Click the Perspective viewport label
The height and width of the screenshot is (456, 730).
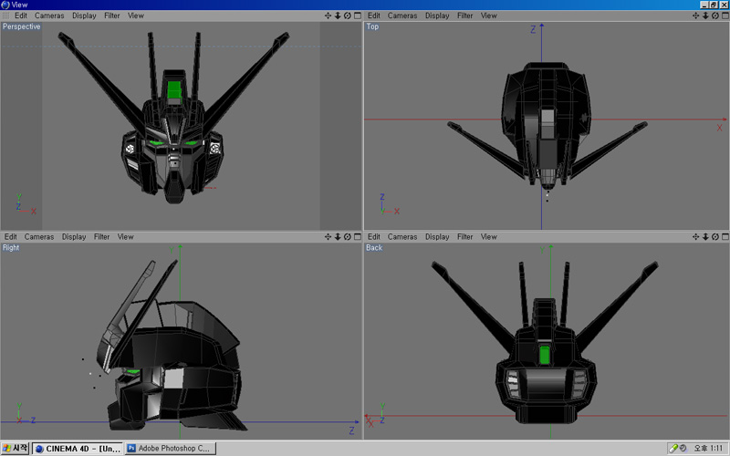(x=21, y=26)
